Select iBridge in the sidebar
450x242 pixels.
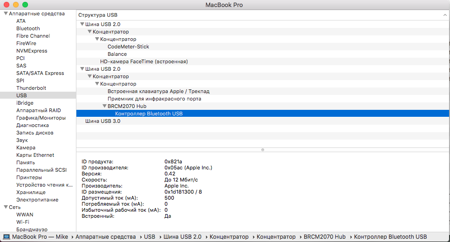click(x=25, y=103)
